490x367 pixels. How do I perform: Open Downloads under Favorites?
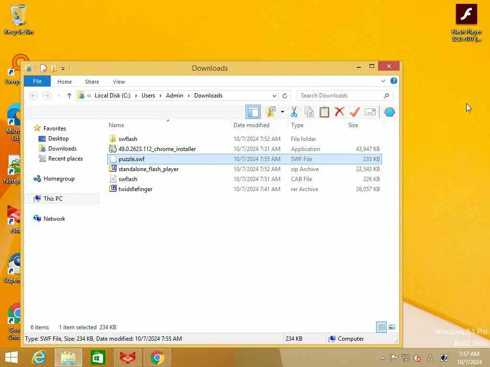pos(62,148)
